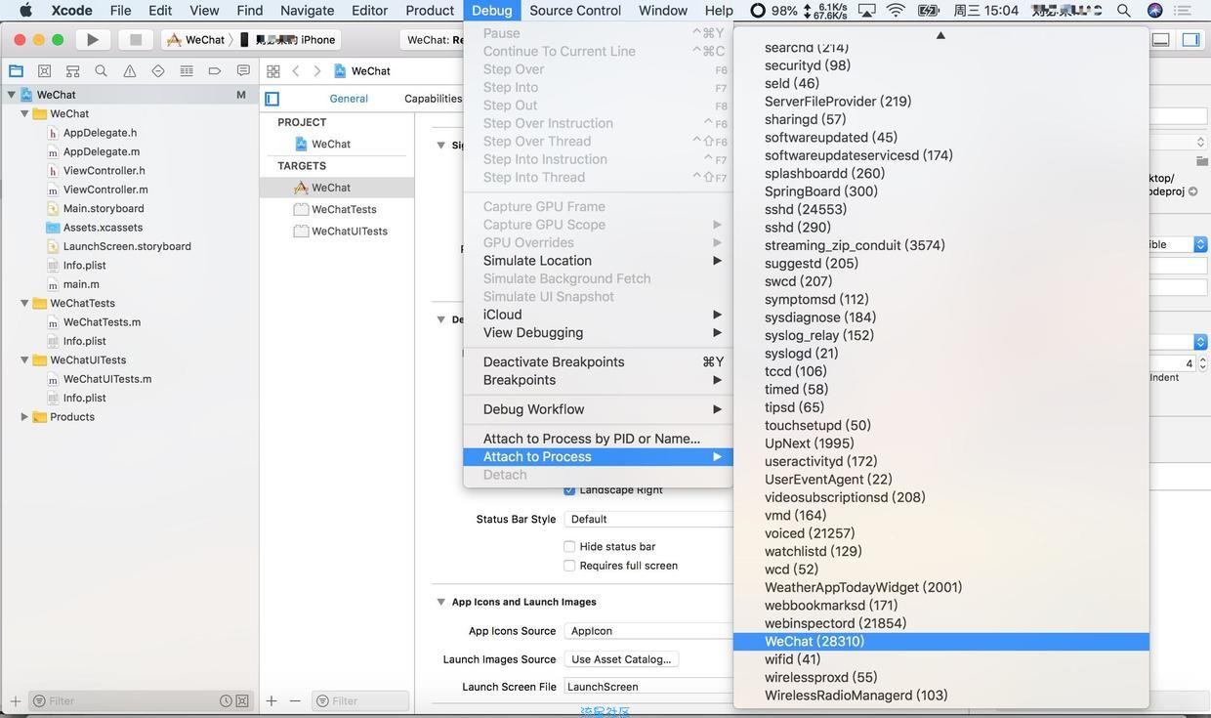Uncheck the Landscape Right checkbox
1211x718 pixels.
pos(569,489)
